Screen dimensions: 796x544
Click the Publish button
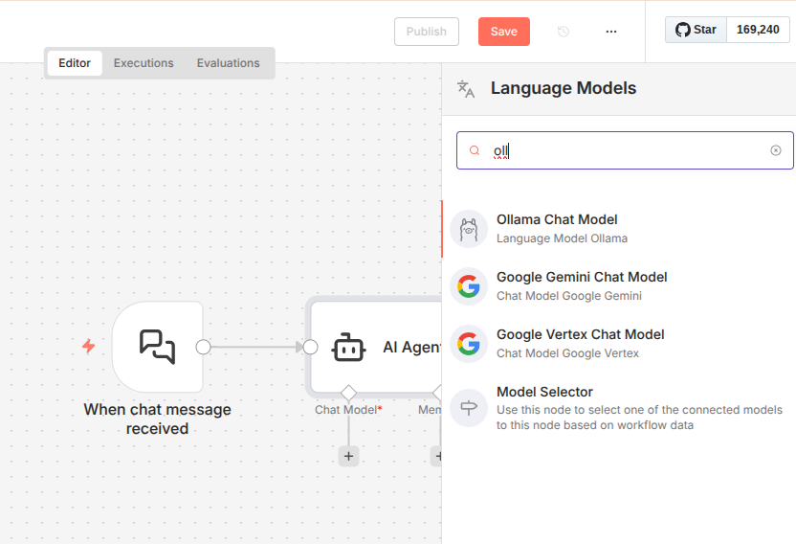[426, 32]
